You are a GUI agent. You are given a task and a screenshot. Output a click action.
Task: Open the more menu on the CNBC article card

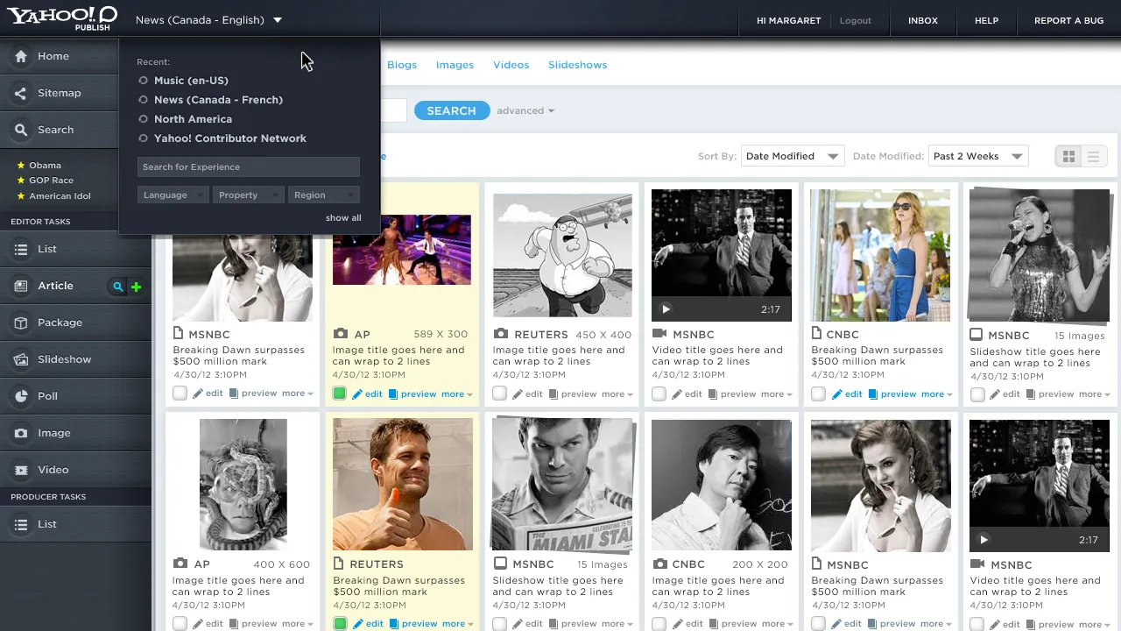(937, 394)
